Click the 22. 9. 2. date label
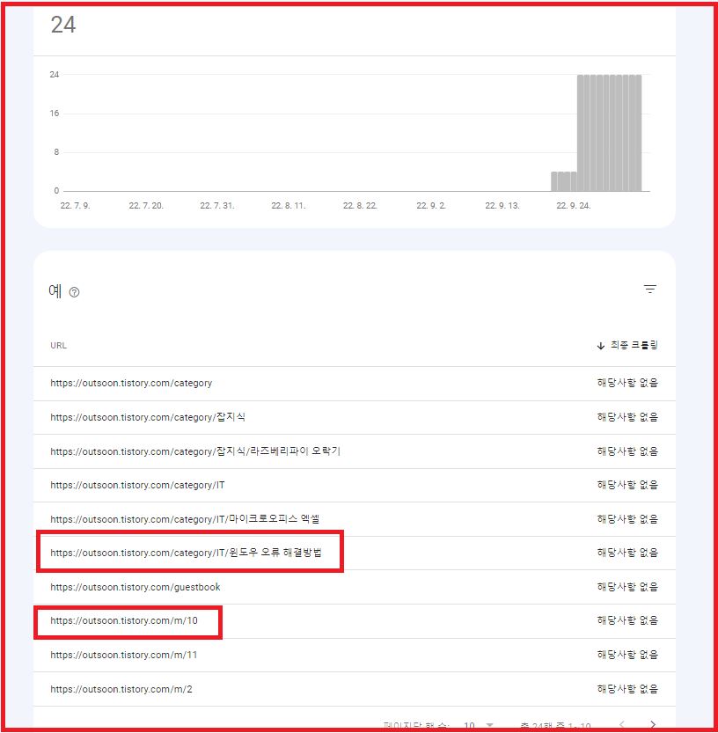 pos(431,206)
